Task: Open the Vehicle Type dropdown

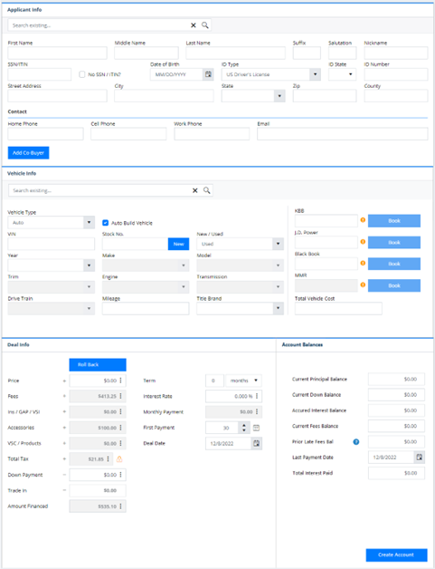Action: coord(90,223)
